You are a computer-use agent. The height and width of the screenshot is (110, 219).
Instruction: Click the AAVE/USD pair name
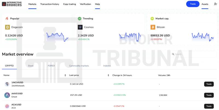pyautogui.click(x=17, y=94)
